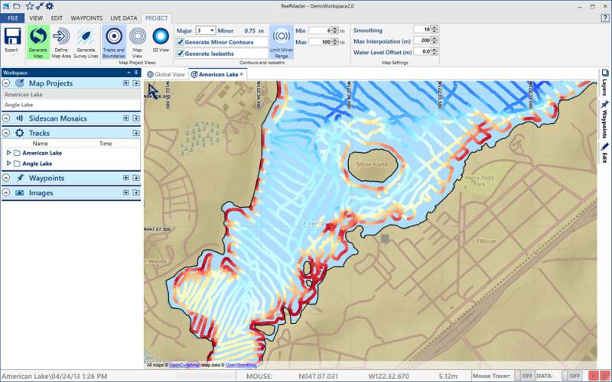
Task: Select Angle Lake map project
Action: coord(18,105)
